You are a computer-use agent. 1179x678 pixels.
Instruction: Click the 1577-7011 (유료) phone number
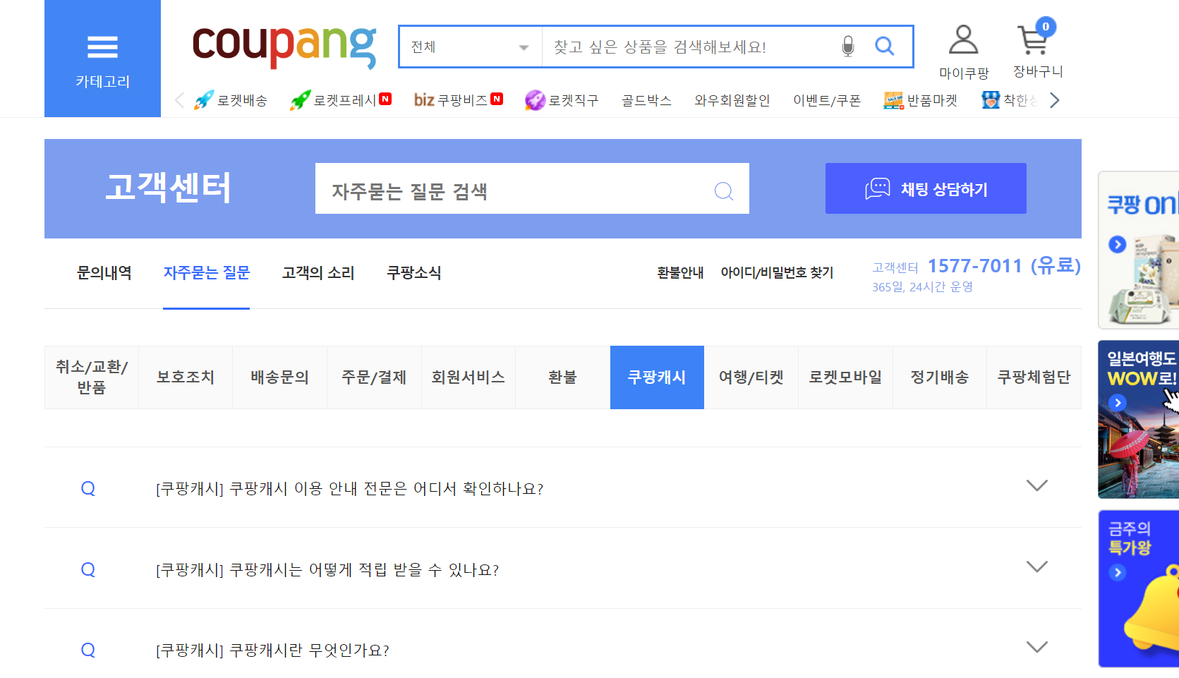coord(1004,266)
